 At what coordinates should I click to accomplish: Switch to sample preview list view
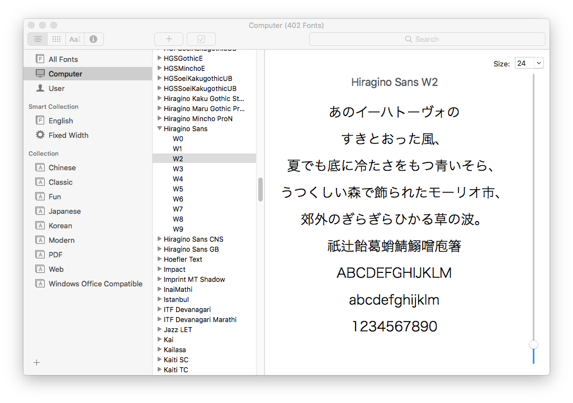coord(37,39)
